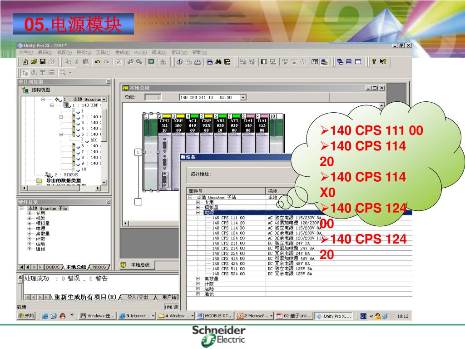Viewport: 465px width, 349px height.
Task: Click the Find binoculars icon
Action: 218,62
